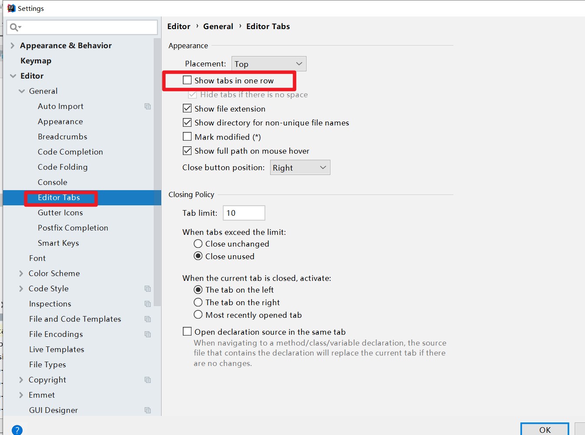Expand the Color Scheme tree node
585x435 pixels.
pyautogui.click(x=21, y=274)
